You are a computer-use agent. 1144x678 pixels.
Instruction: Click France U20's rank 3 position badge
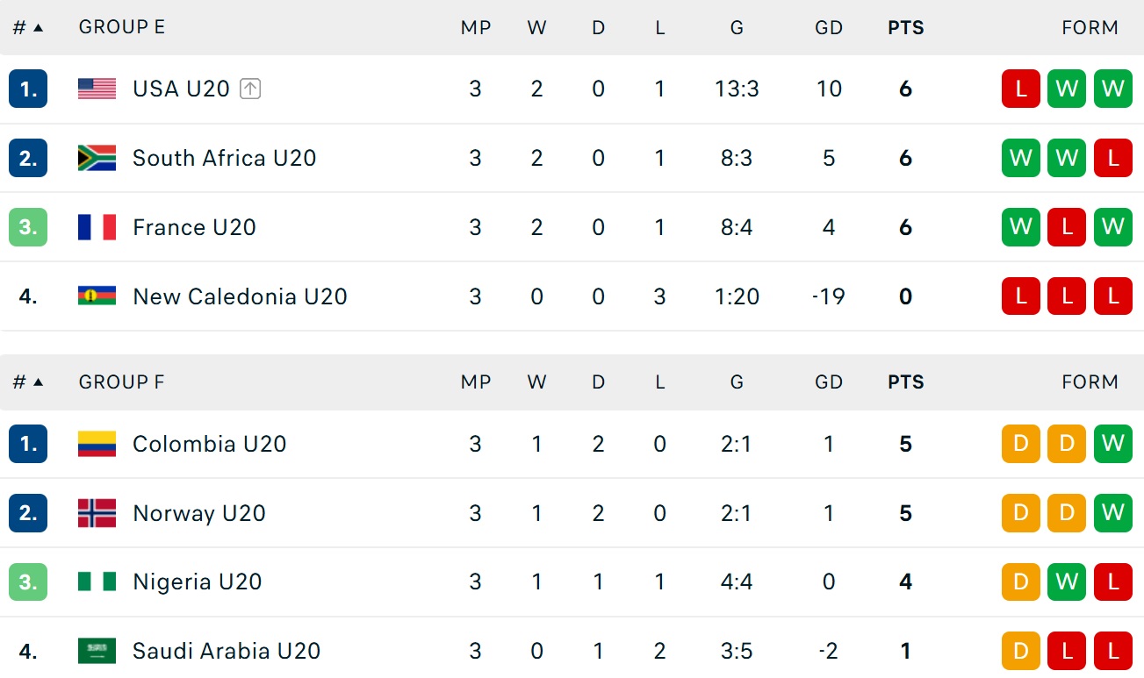pos(28,227)
